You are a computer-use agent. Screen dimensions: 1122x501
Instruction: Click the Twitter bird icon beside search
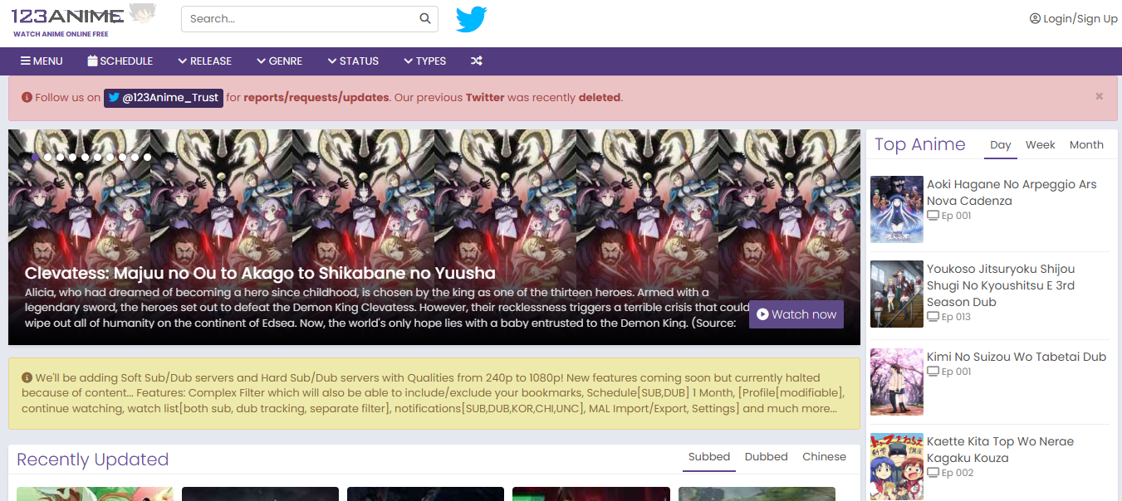coord(471,19)
